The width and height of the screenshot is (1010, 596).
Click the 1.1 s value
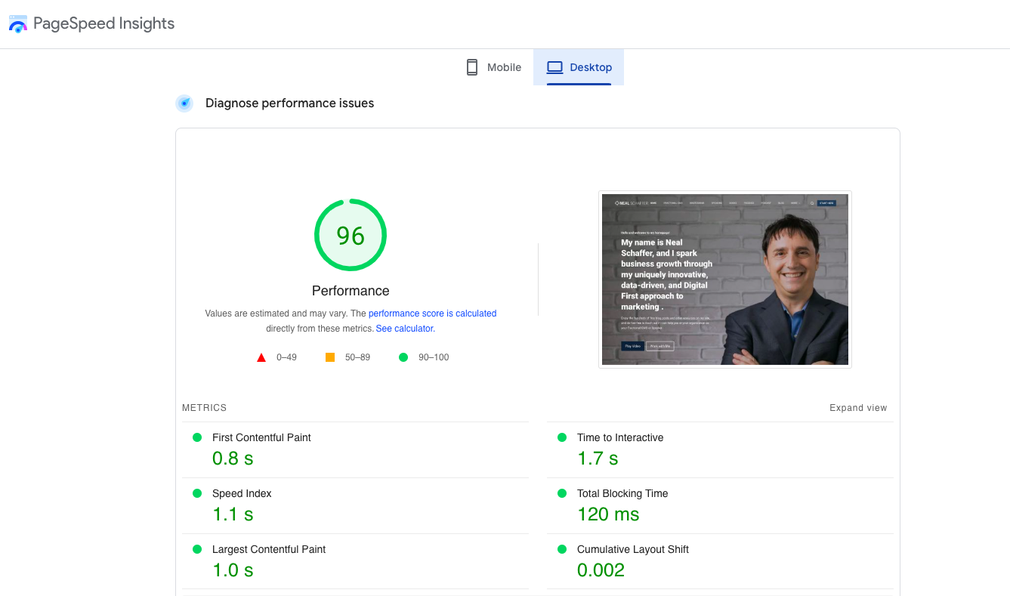pyautogui.click(x=233, y=514)
